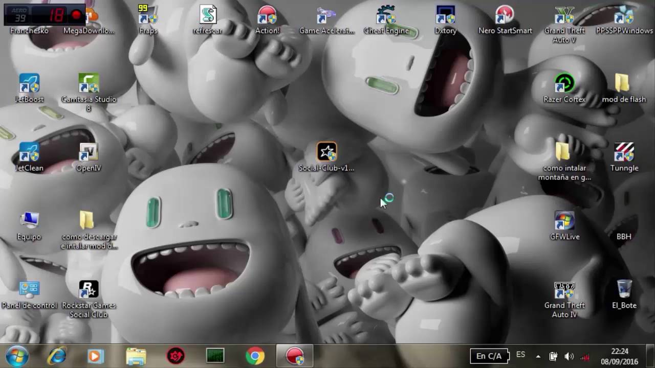Open the green monitor taskbar app
Viewport: 655px width, 368px height.
point(215,356)
